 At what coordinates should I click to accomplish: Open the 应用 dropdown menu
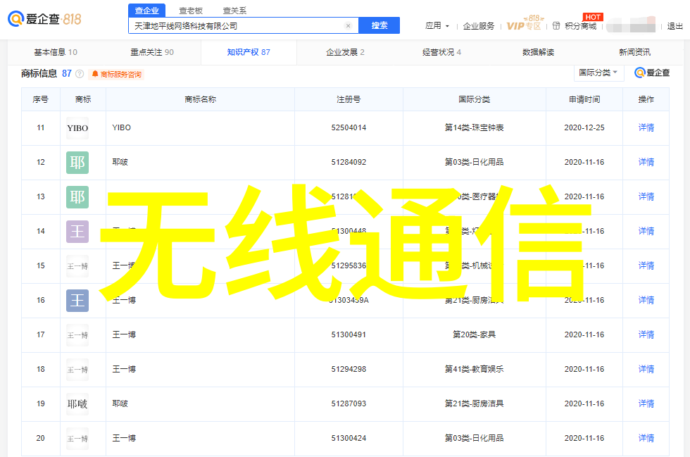click(x=437, y=26)
